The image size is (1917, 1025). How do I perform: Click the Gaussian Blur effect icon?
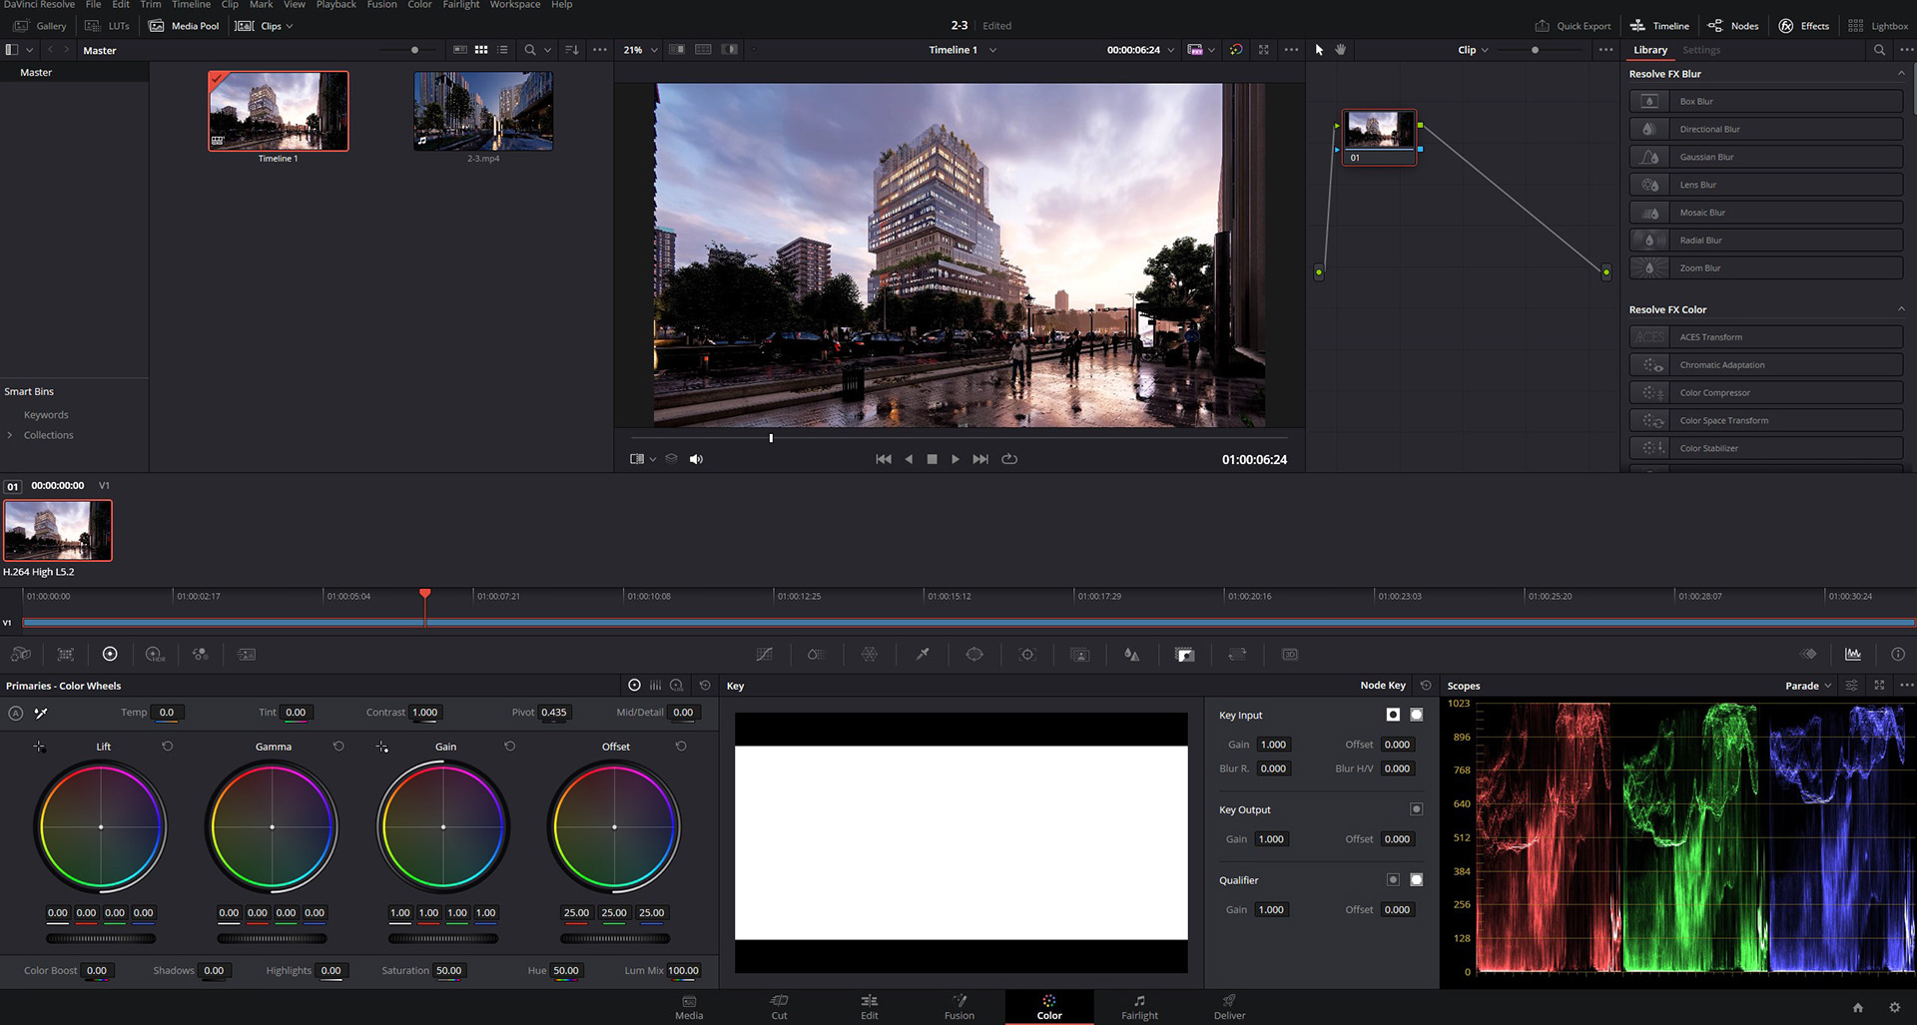[1649, 157]
